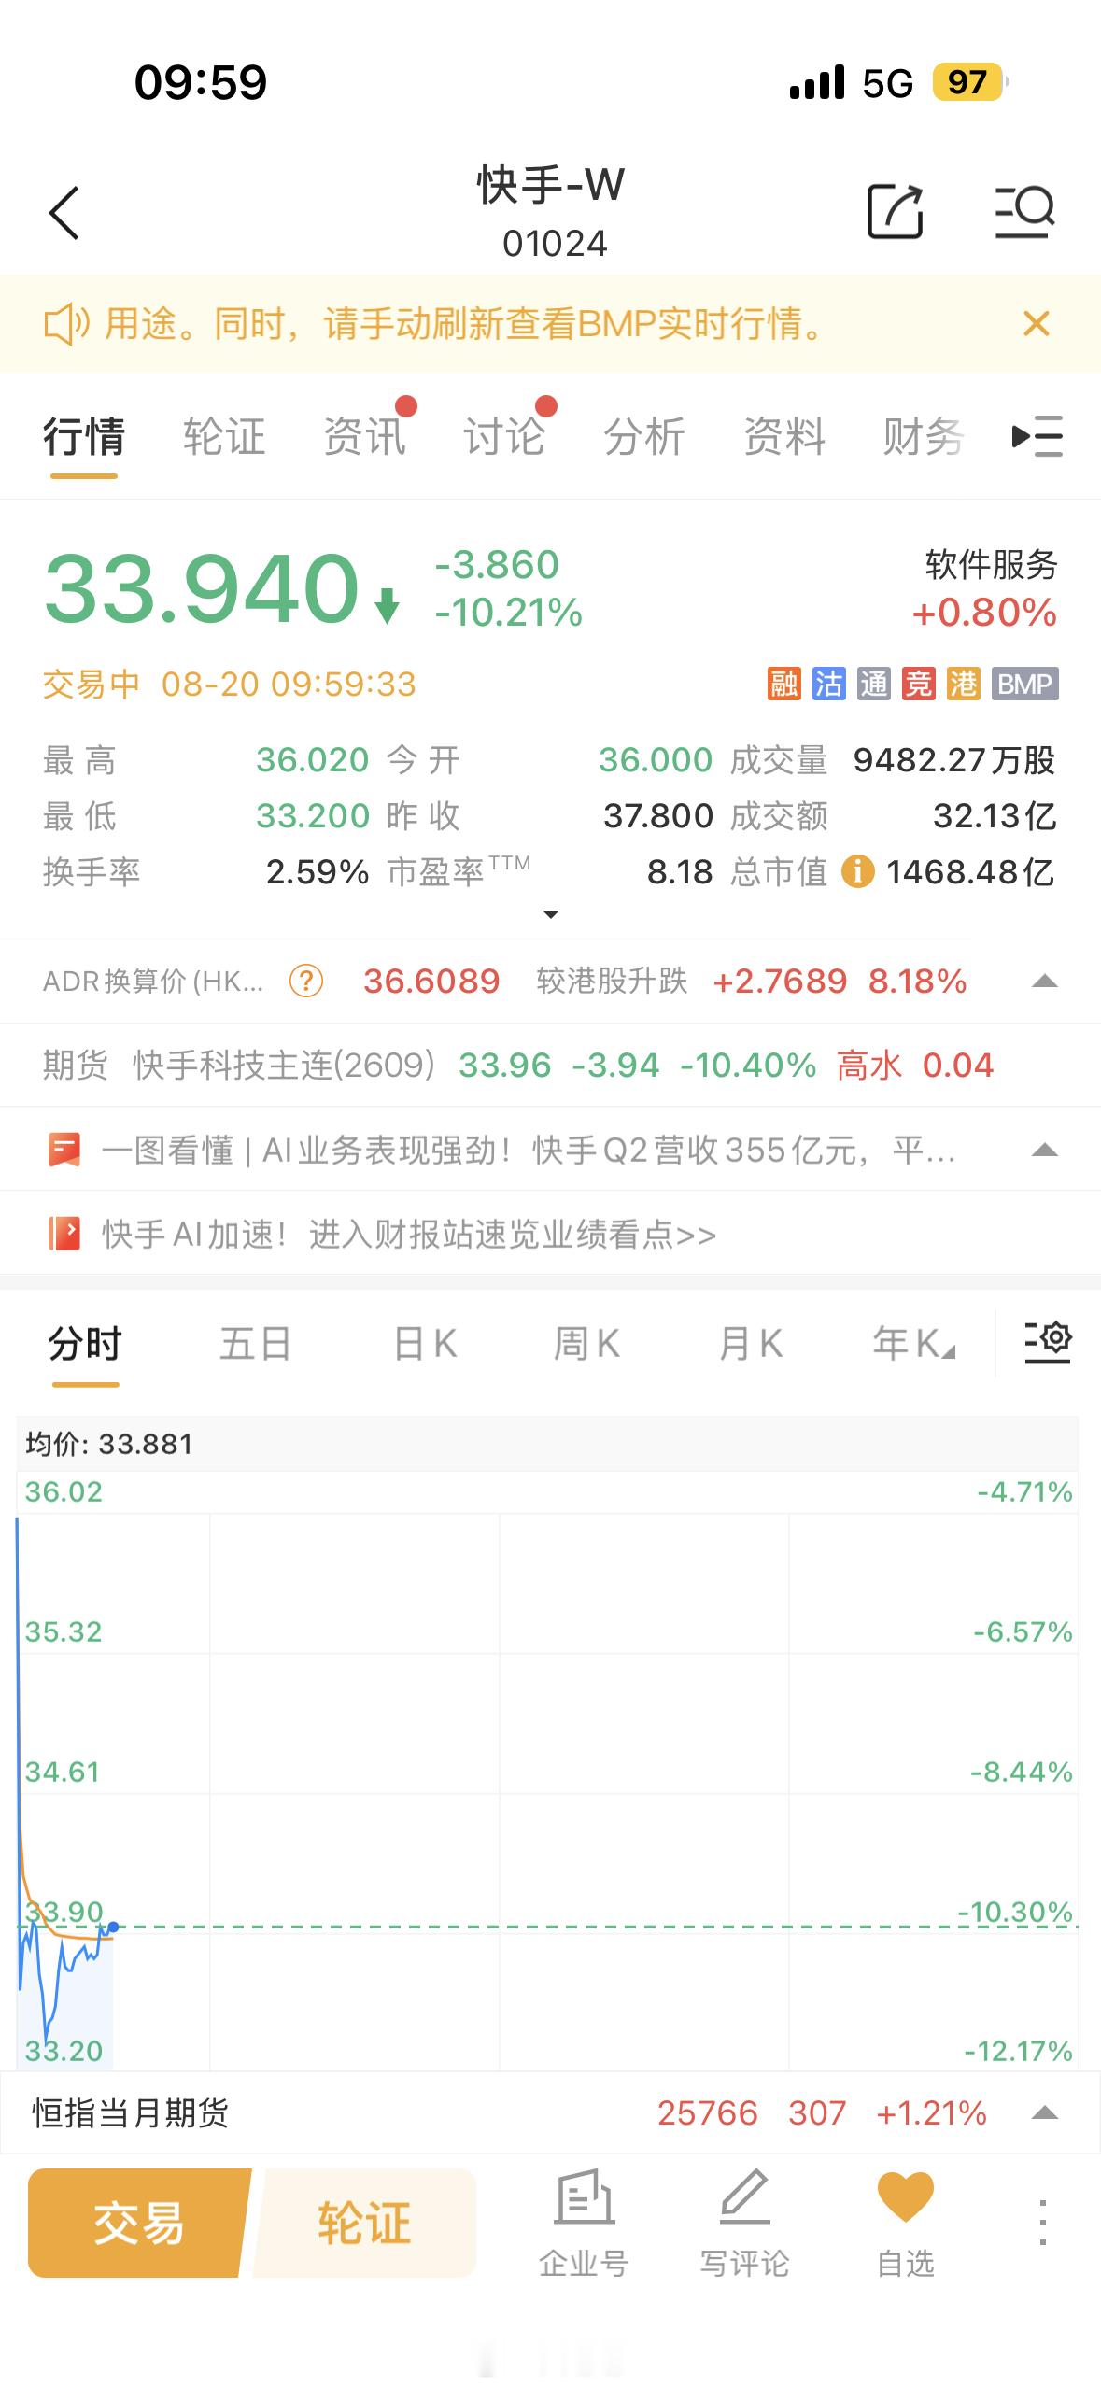Tap the current price 33.940
This screenshot has height=2387, width=1101.
202,588
